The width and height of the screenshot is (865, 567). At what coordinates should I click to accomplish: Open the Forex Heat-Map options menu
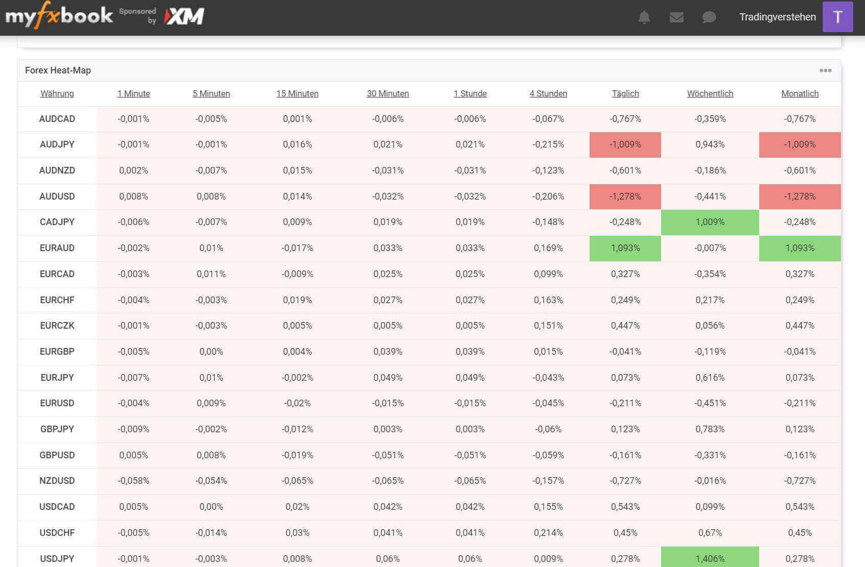825,70
